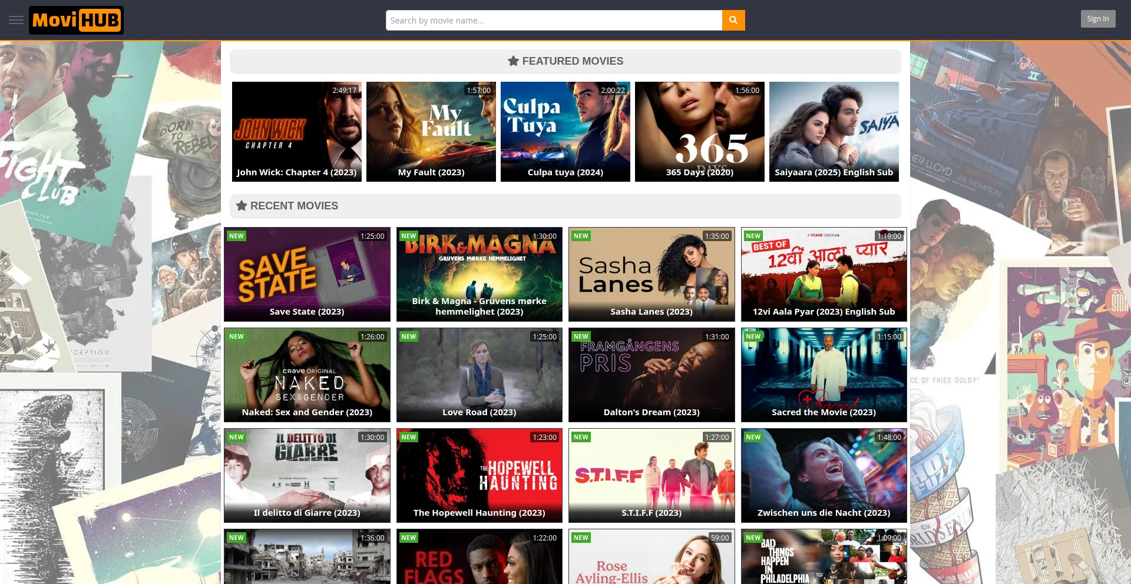Screen dimensions: 1131x584
Task: Click NEW badge on Zwischen uns die Nacht
Action: (753, 437)
